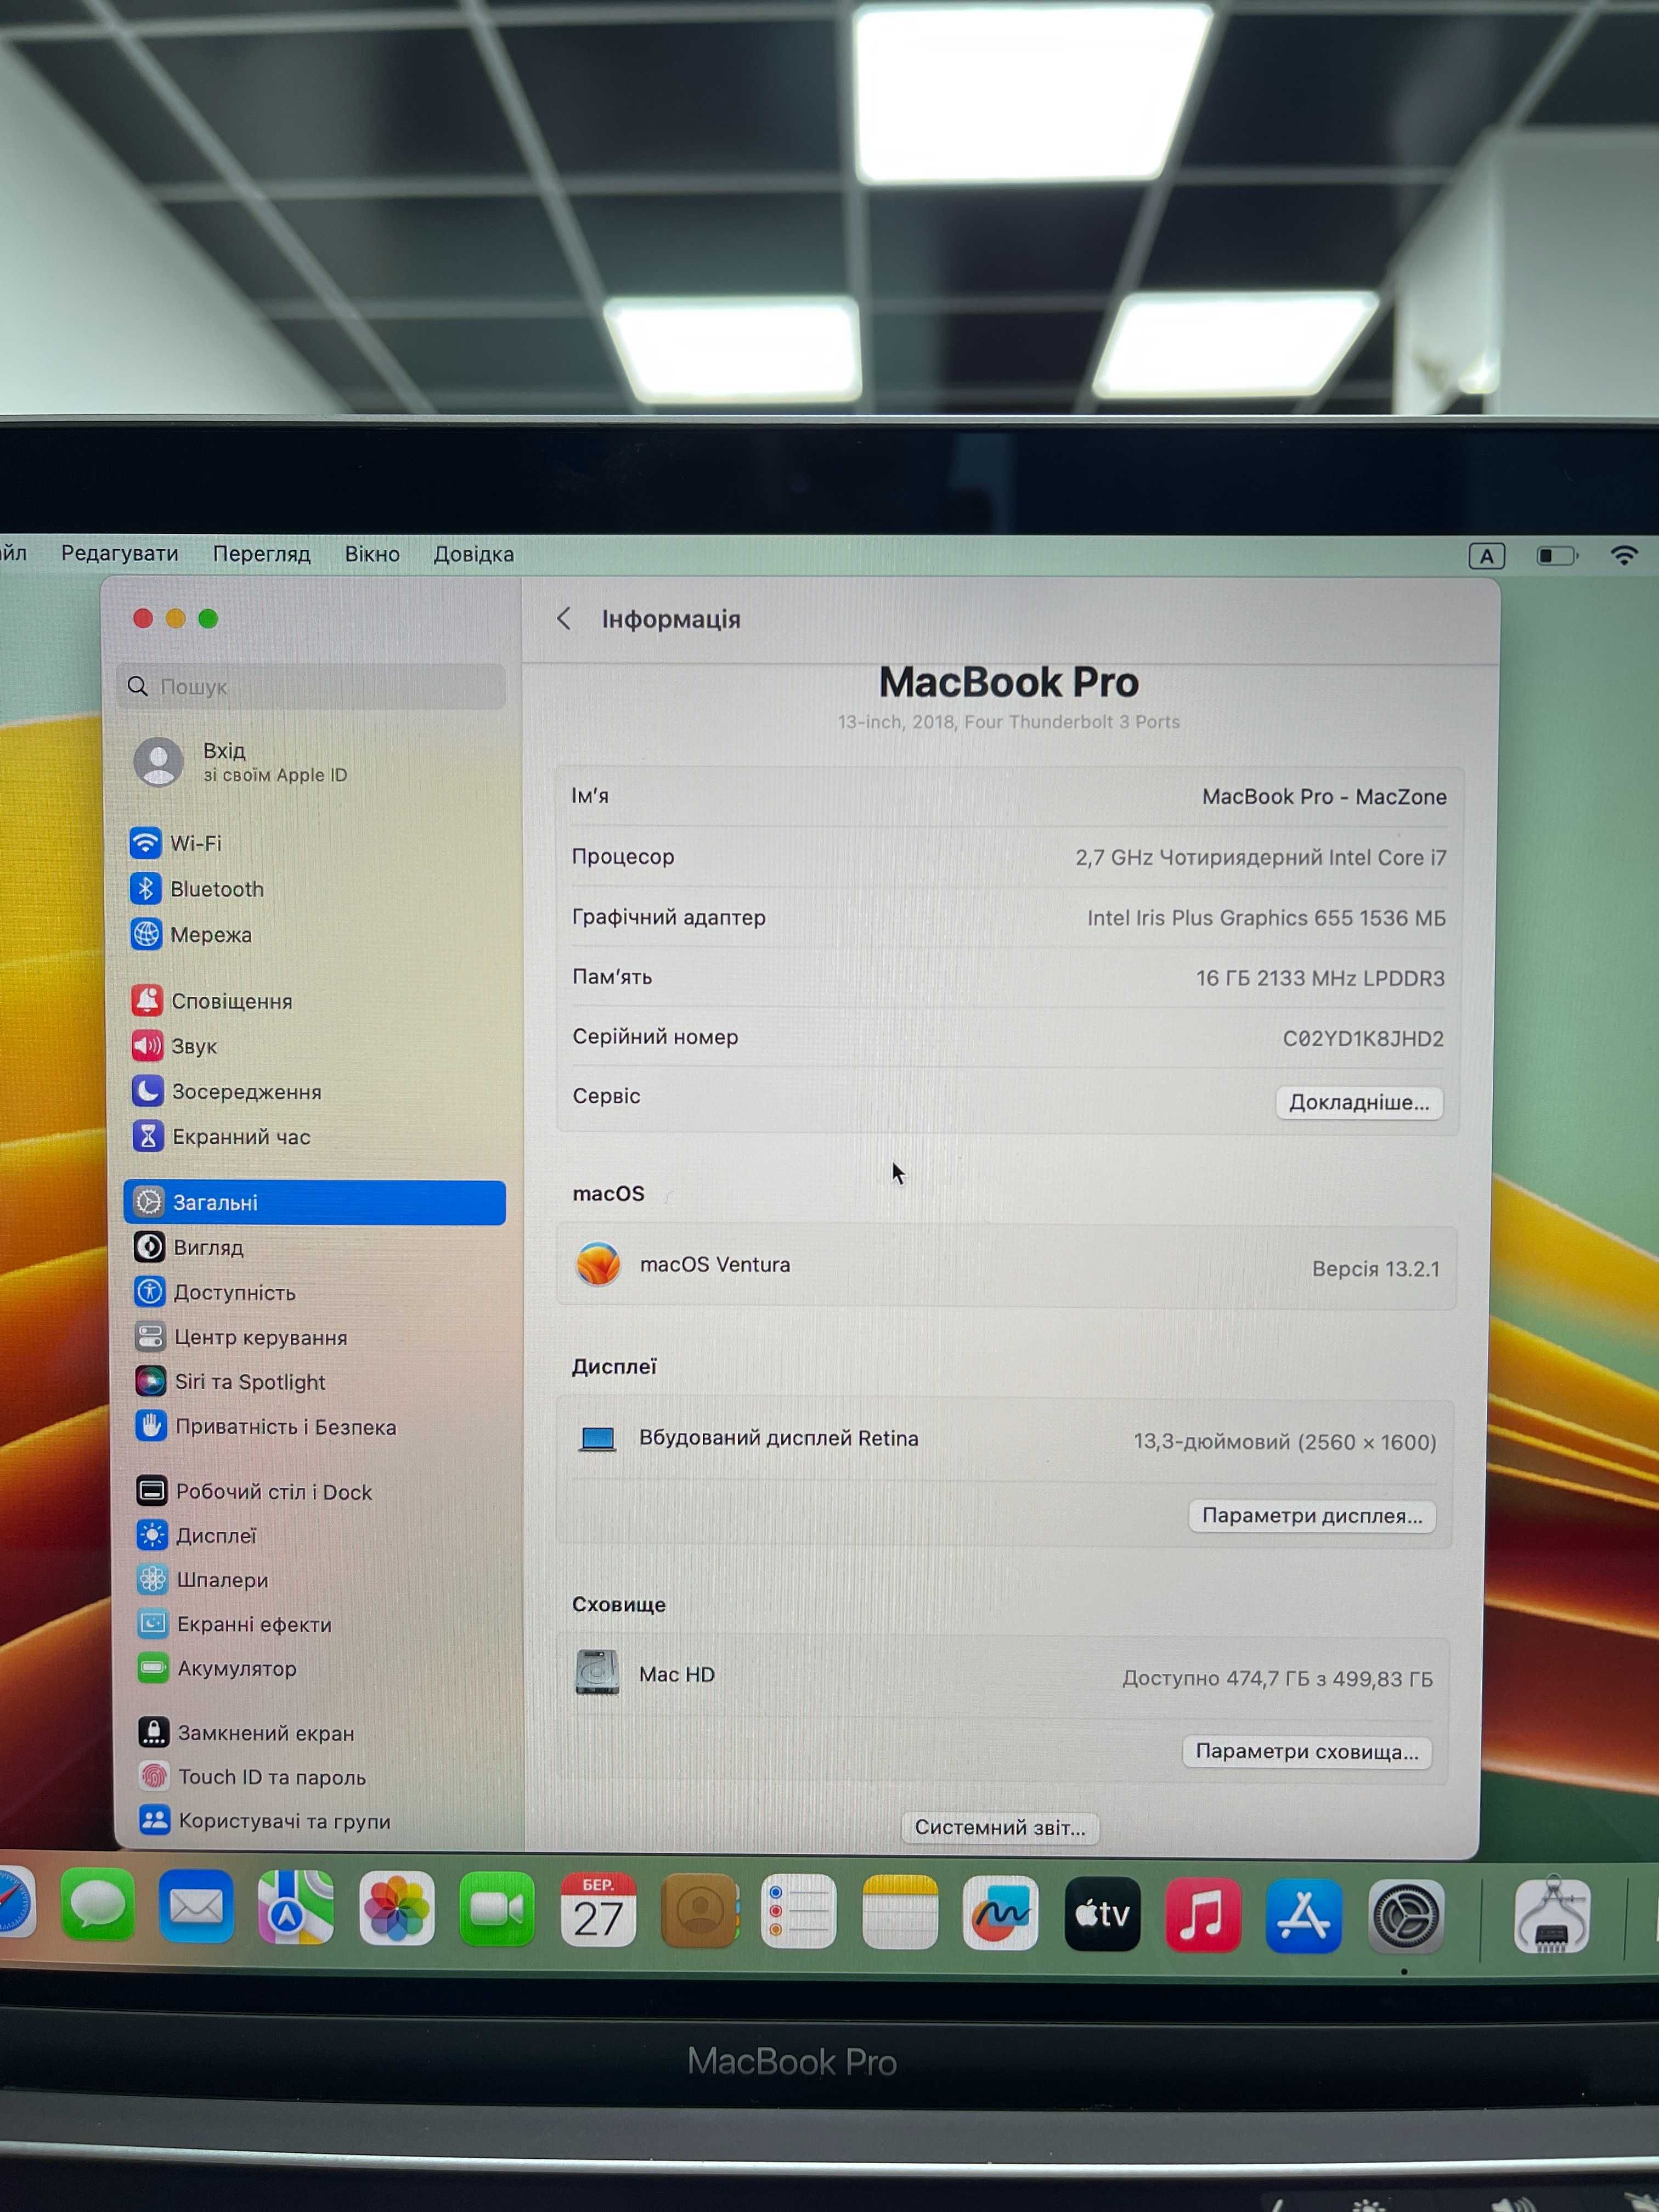This screenshot has width=1659, height=2212.
Task: Open Редагувати menu in menu bar
Action: point(120,553)
